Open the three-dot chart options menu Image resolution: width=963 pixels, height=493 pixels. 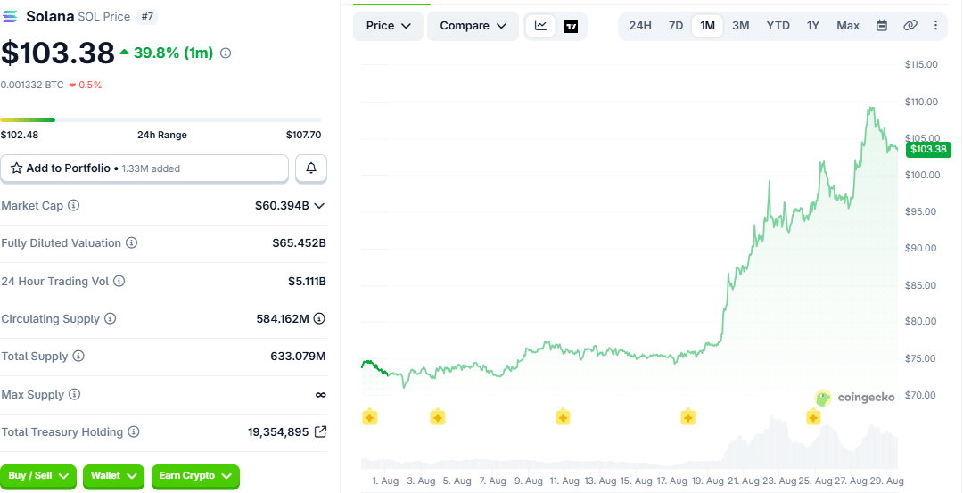(x=935, y=26)
